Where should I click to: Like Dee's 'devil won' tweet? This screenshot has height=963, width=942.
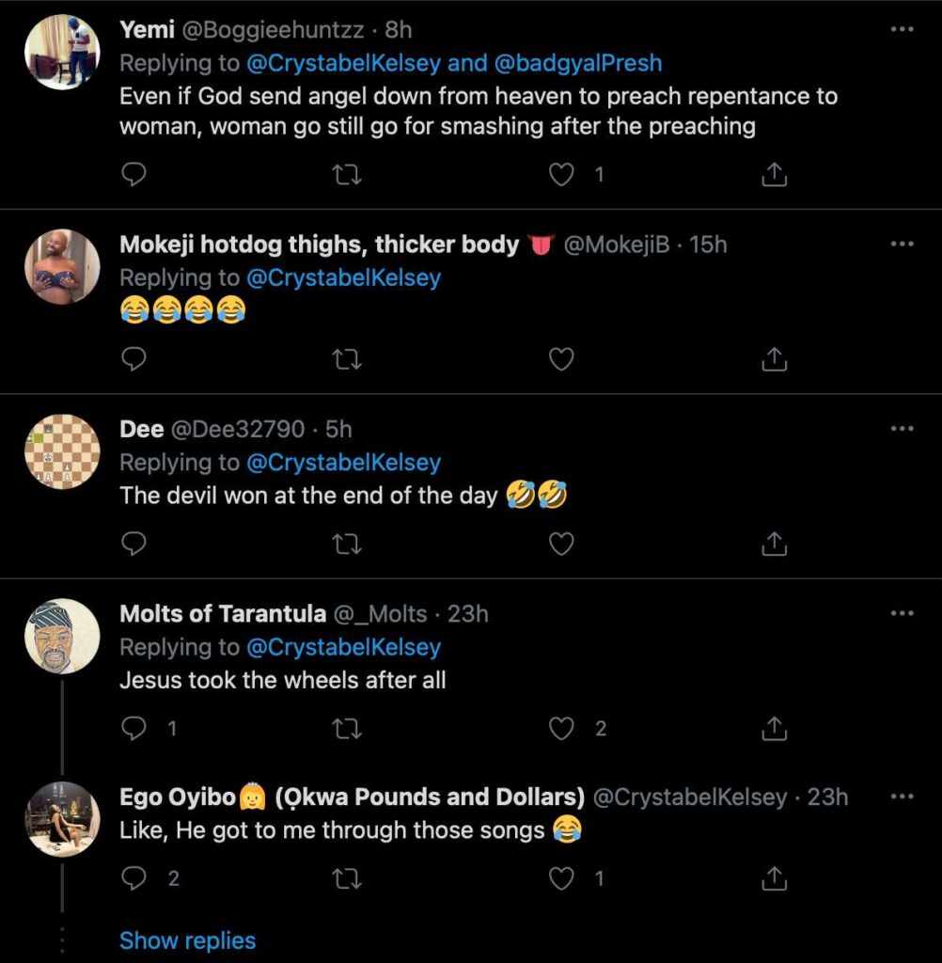(x=561, y=543)
